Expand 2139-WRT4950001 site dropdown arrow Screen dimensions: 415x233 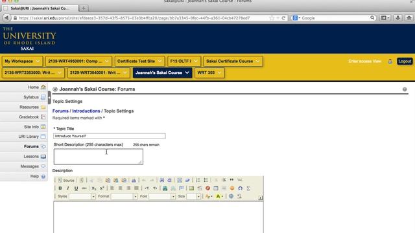click(x=106, y=61)
